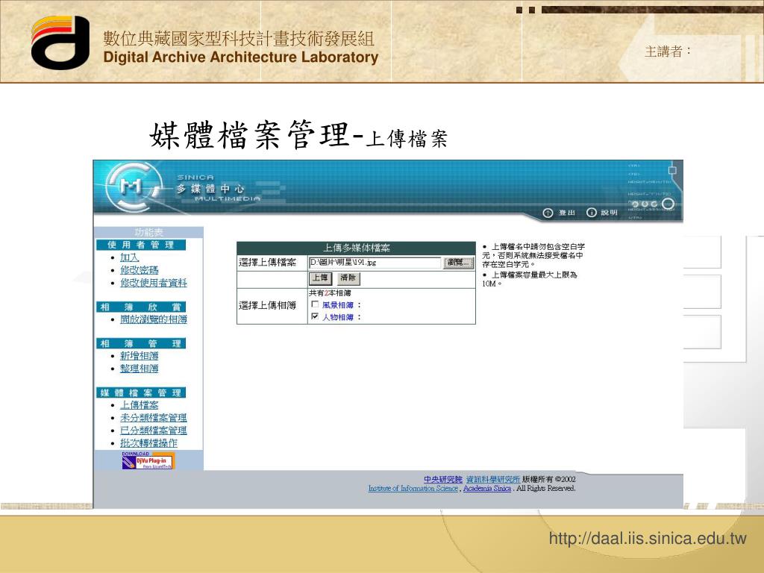This screenshot has height=573, width=764.
Task: Open the 已分類檔案管理 link
Action: [154, 430]
